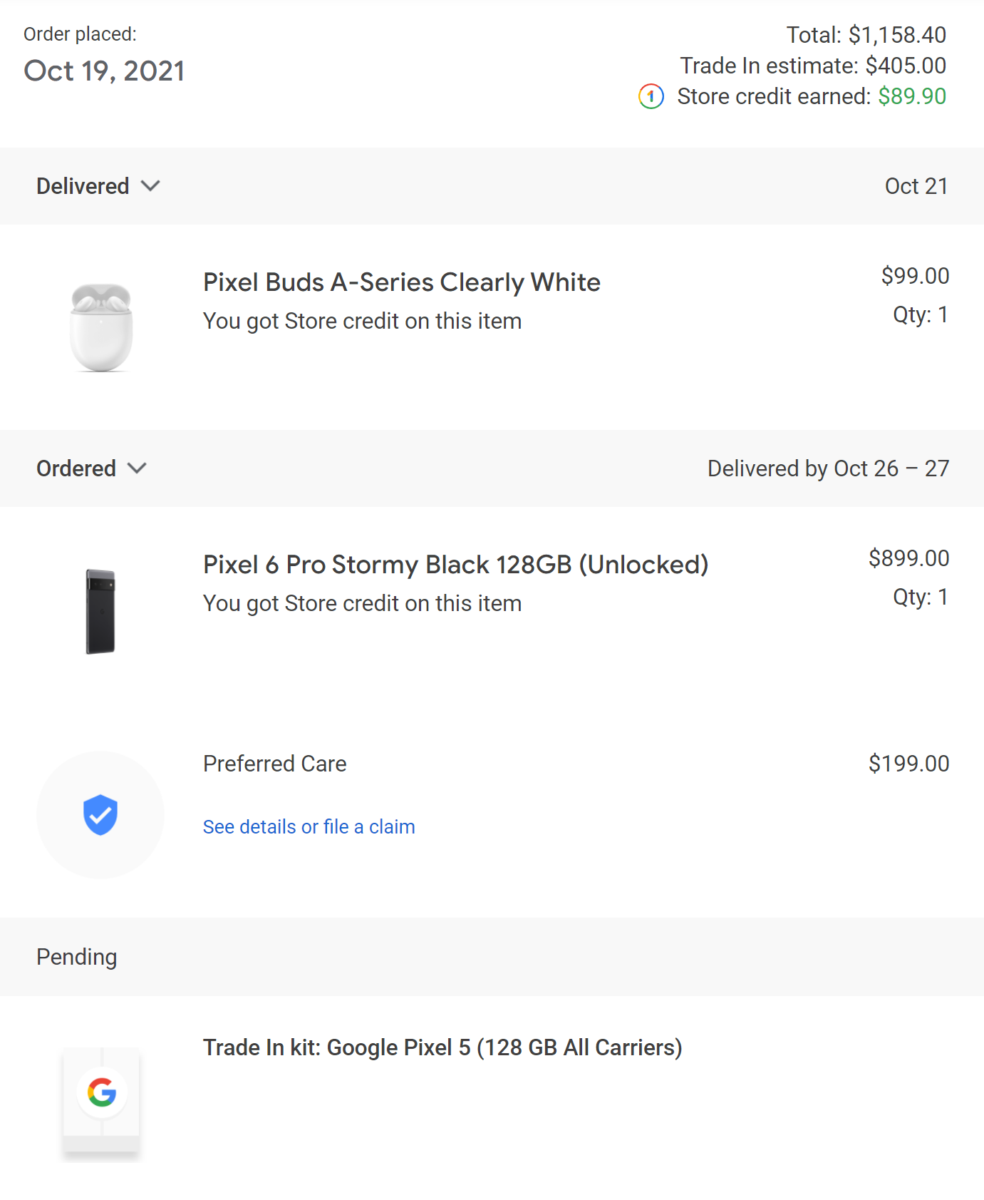Click the order Total $1,158.40 text

(866, 35)
